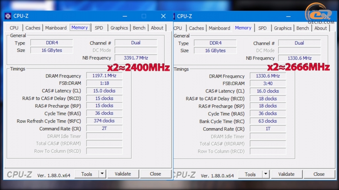
Task: Click Tools button in right CPU-Z window
Action: pos(250,174)
